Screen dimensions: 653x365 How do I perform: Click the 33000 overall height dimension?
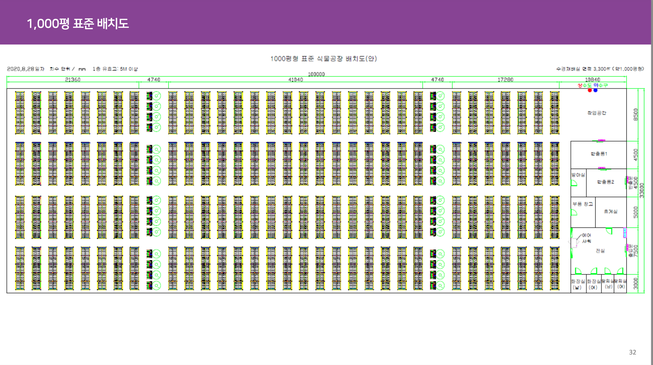pos(642,190)
